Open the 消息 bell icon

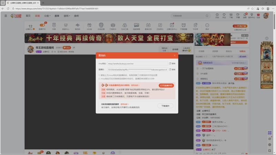(x=245, y=15)
